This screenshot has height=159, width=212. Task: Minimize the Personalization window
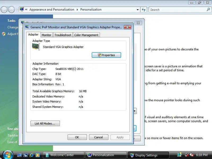click(192, 3)
